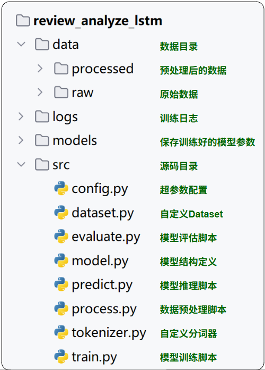The width and height of the screenshot is (265, 370).
Task: Click the Python icon beside predict.py
Action: [x=61, y=284]
